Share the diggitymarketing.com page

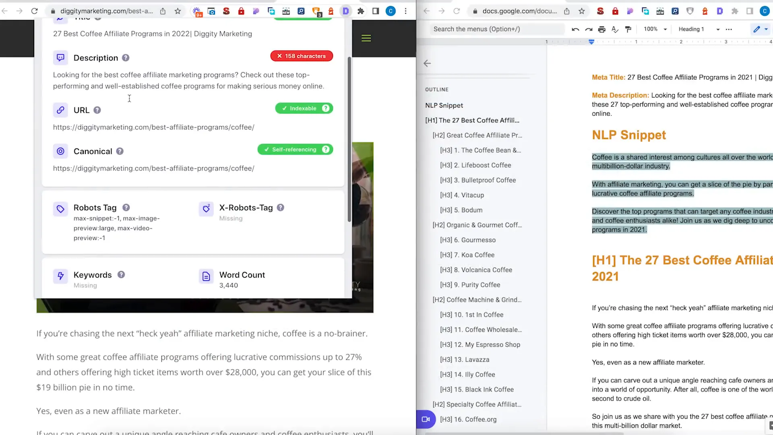[x=163, y=11]
